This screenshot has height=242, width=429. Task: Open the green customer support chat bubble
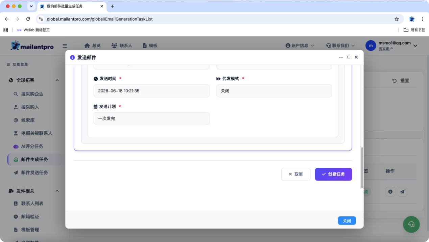[411, 224]
